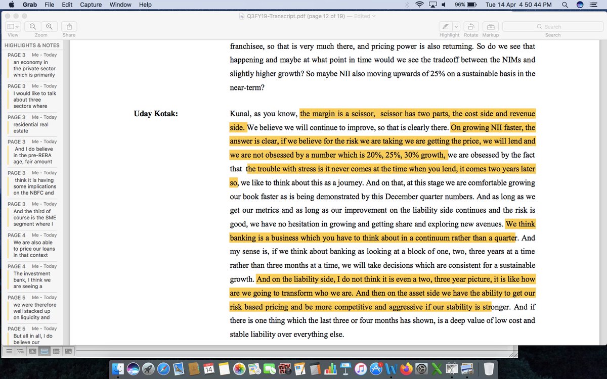
Task: Open Trash in the Dock
Action: pyautogui.click(x=488, y=369)
